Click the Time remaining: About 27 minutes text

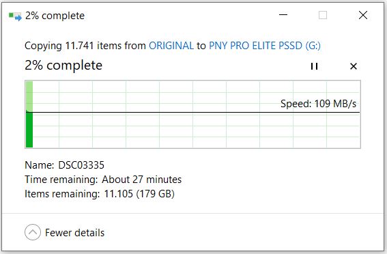[x=103, y=180]
